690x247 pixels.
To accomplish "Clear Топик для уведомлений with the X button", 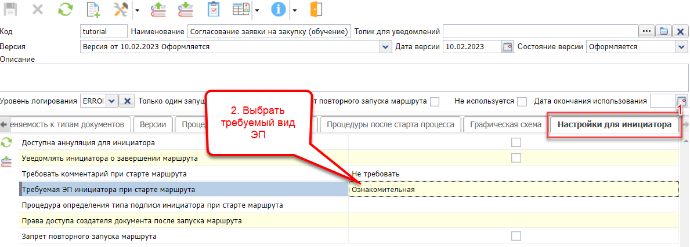I will 682,31.
